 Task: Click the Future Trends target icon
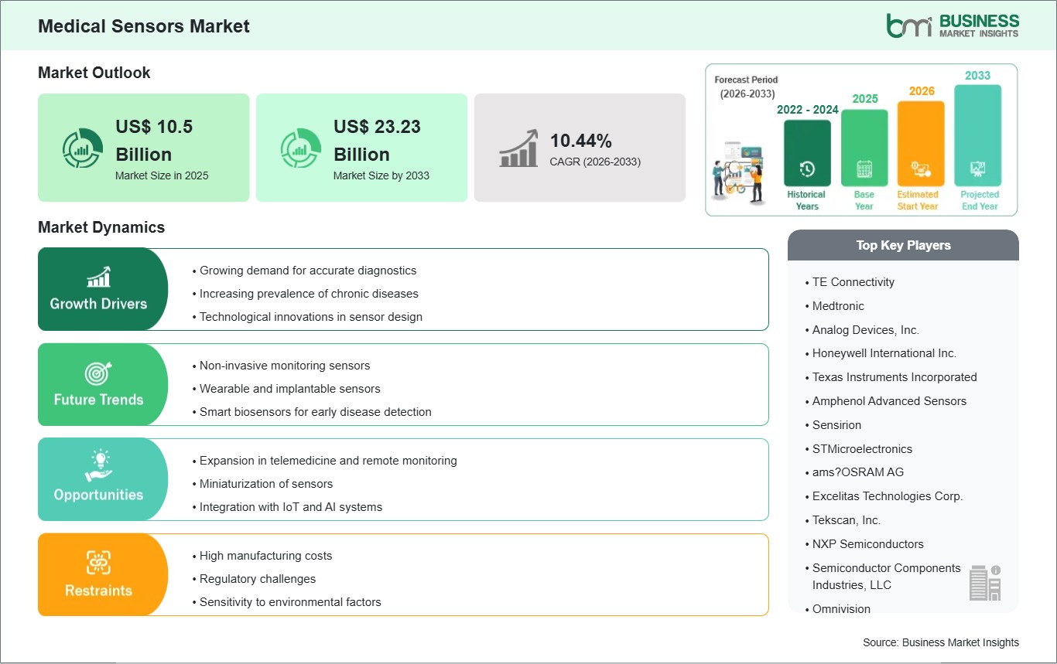[x=98, y=373]
